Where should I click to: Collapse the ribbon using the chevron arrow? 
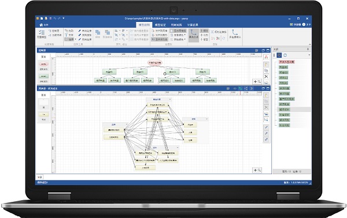pyautogui.click(x=309, y=44)
